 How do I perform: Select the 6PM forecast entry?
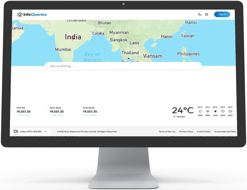point(230,111)
